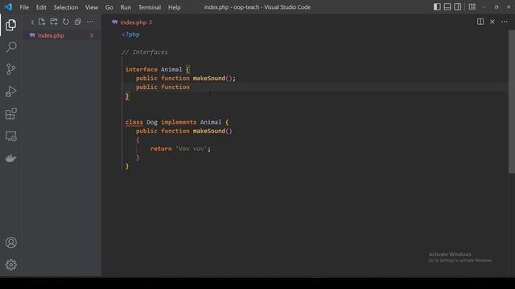515x289 pixels.
Task: Toggle the bottom panel
Action: tap(447, 7)
